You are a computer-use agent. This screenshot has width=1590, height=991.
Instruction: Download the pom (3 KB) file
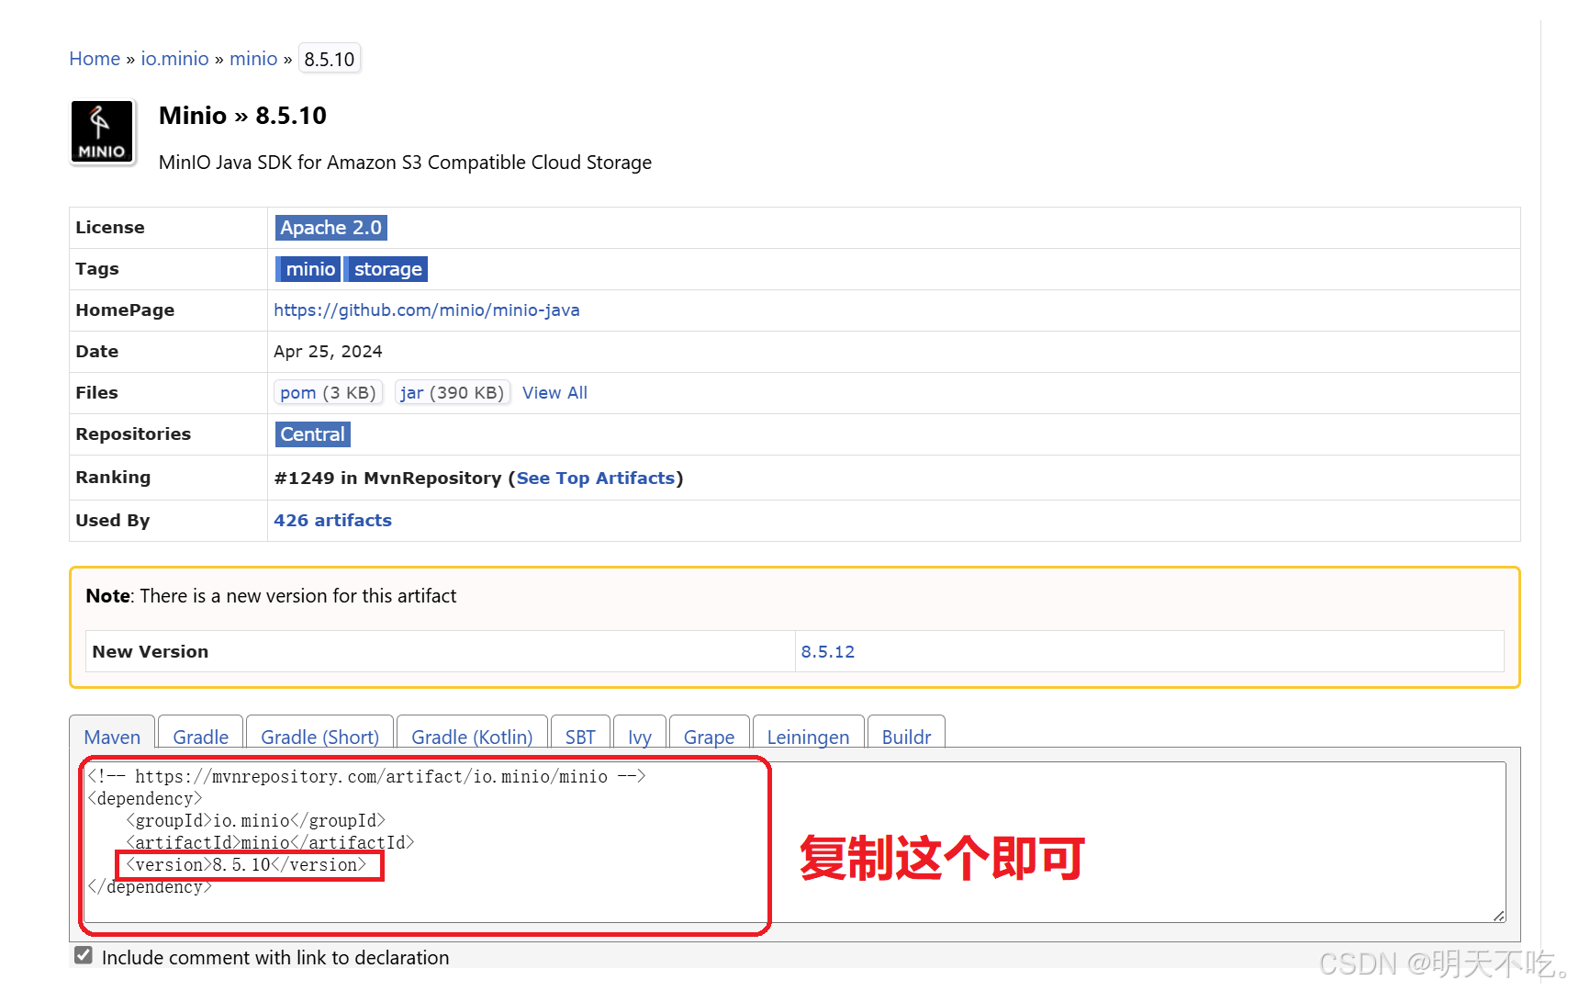click(328, 393)
